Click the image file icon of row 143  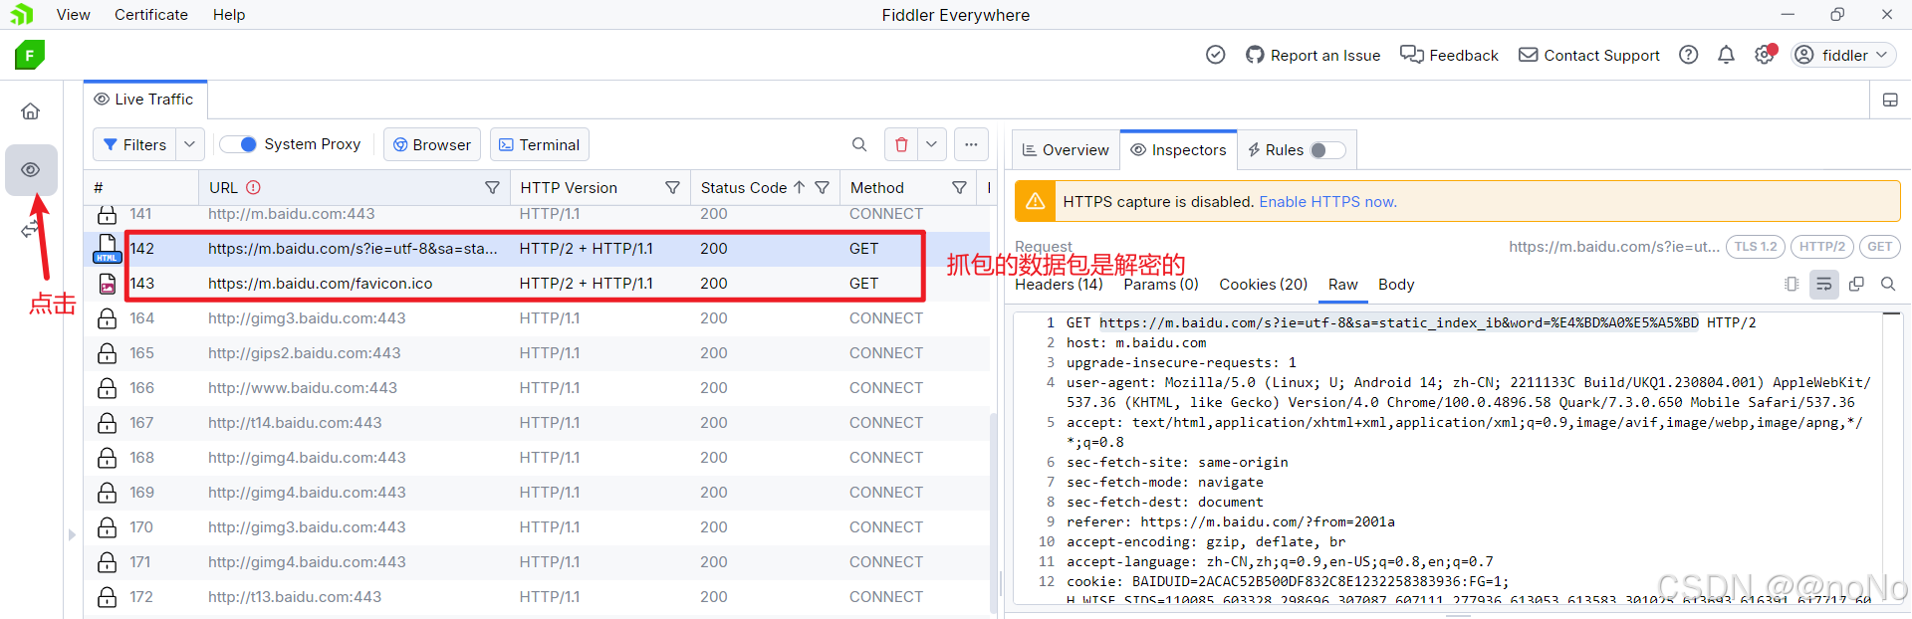pyautogui.click(x=107, y=284)
